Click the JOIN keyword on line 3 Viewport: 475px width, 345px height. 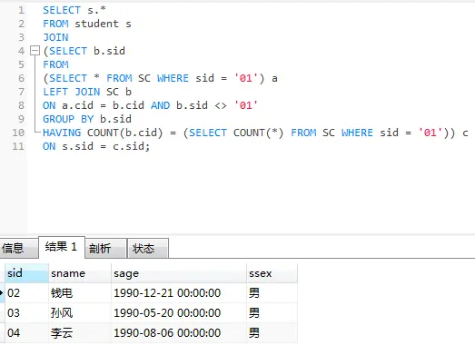[x=55, y=37]
